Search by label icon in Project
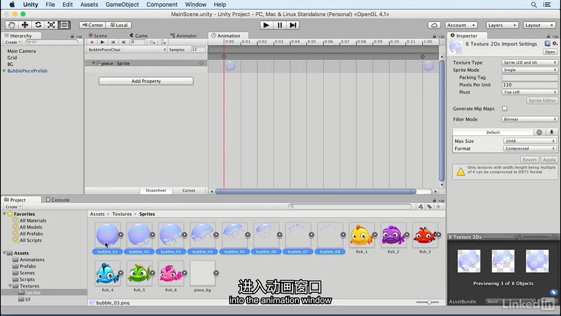 click(430, 206)
